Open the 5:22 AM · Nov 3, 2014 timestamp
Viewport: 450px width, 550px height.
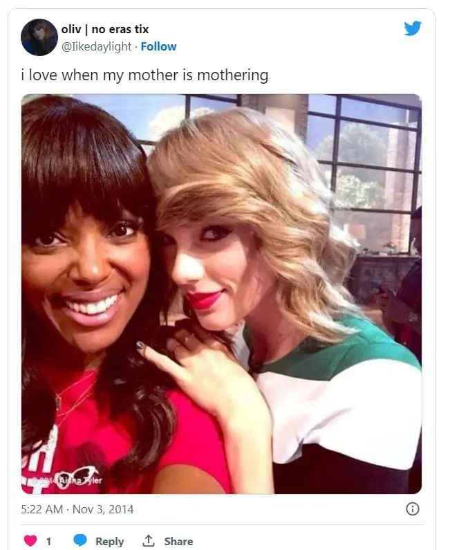77,509
